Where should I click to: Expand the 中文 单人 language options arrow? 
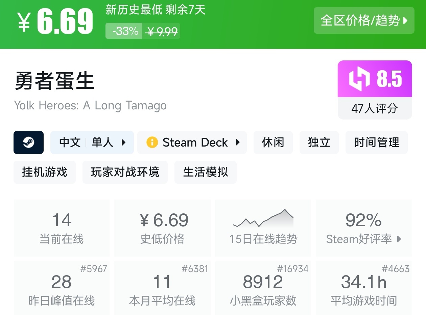[123, 142]
